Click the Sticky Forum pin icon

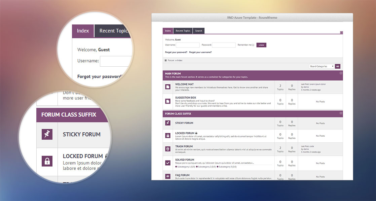click(x=168, y=123)
